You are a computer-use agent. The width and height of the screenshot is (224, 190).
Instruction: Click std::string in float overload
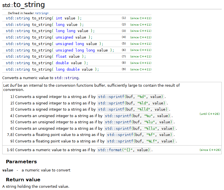click(x=18, y=57)
